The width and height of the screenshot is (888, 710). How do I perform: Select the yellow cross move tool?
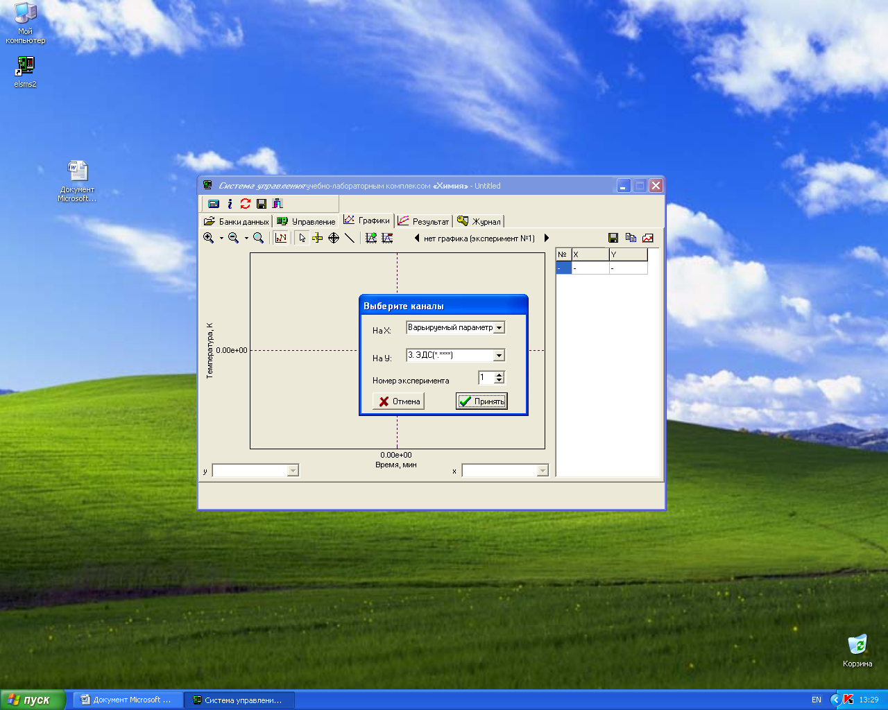click(x=318, y=238)
